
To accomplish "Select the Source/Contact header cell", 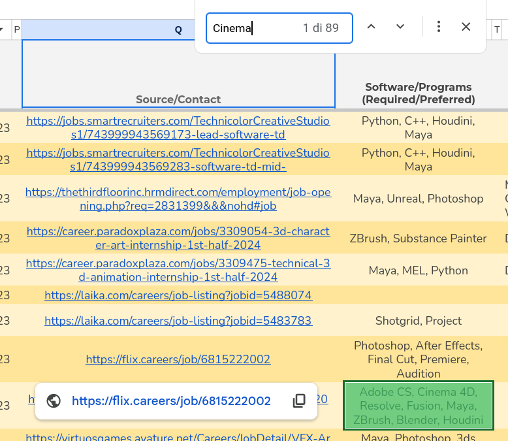I will click(x=178, y=74).
